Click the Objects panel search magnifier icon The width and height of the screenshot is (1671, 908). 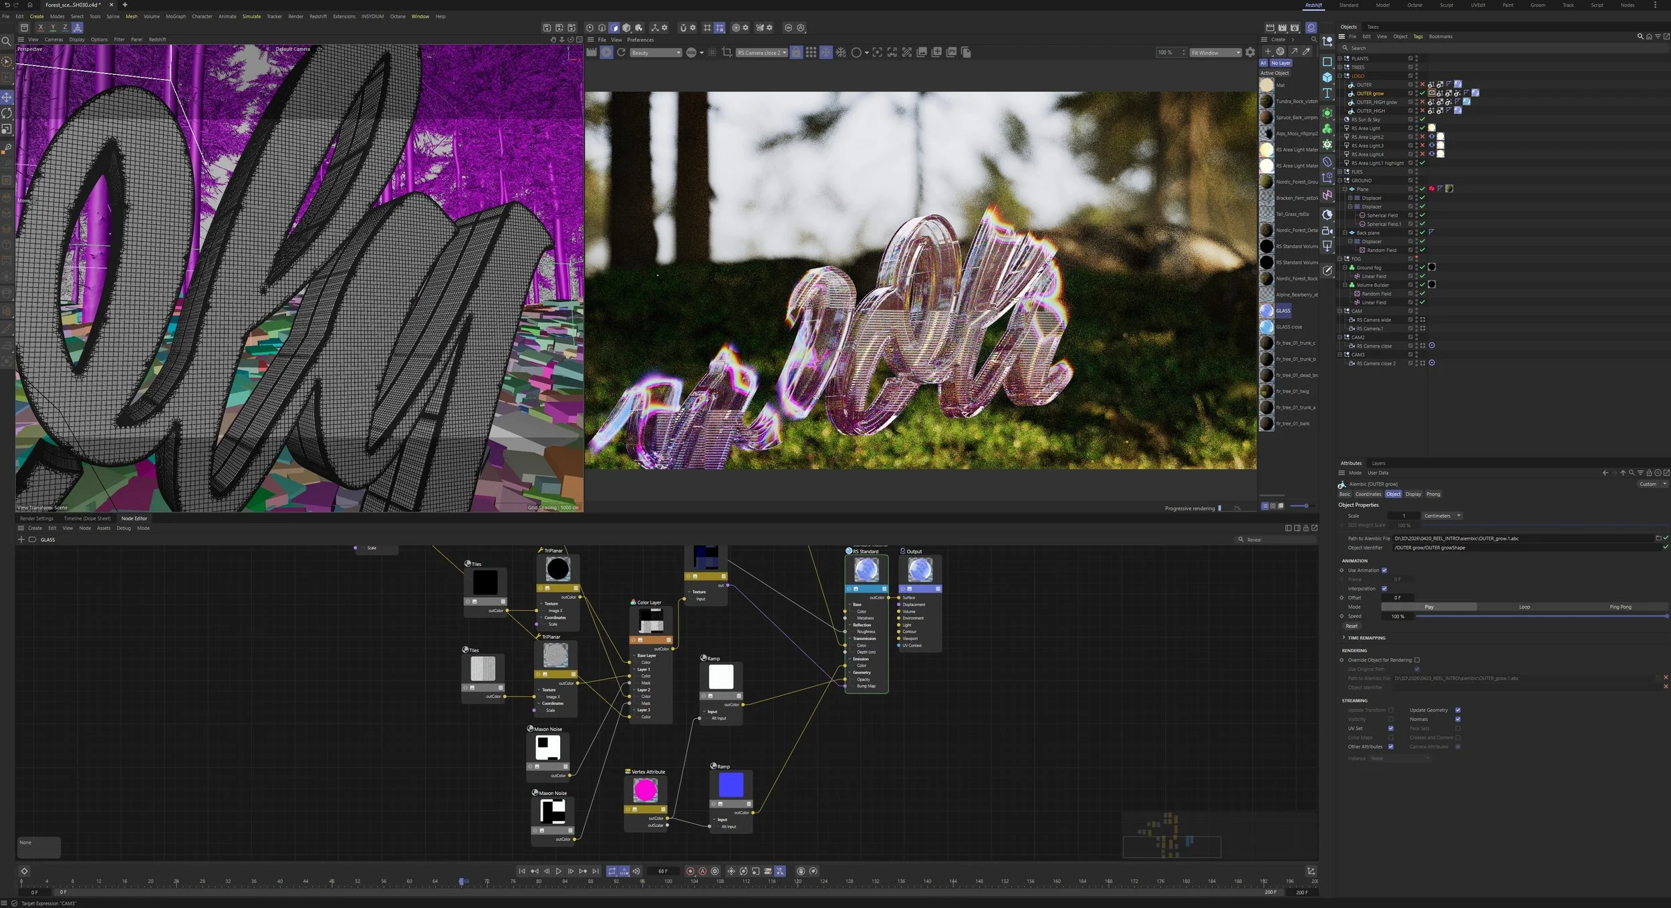[1640, 37]
